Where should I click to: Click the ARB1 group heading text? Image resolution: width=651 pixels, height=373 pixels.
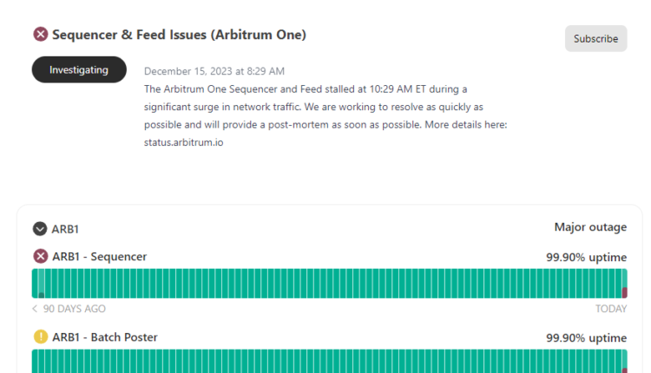pos(66,229)
